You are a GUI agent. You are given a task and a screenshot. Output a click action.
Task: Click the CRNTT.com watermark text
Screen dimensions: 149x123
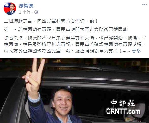(x=123, y=111)
